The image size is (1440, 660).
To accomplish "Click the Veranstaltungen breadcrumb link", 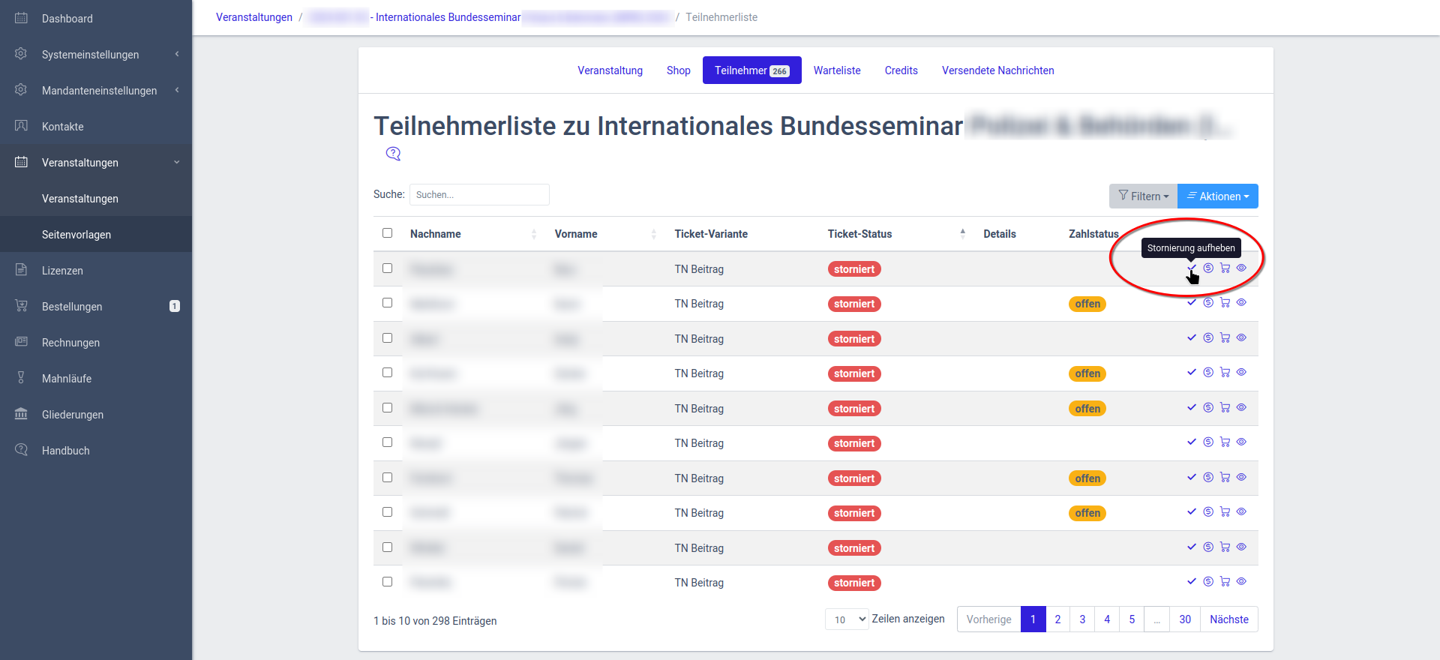I will pyautogui.click(x=254, y=17).
